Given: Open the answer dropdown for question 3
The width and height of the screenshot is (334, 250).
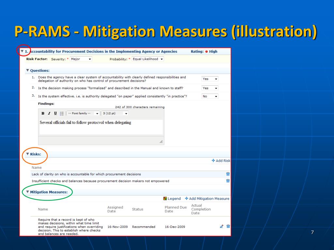Looking at the screenshot, I should 210,96.
